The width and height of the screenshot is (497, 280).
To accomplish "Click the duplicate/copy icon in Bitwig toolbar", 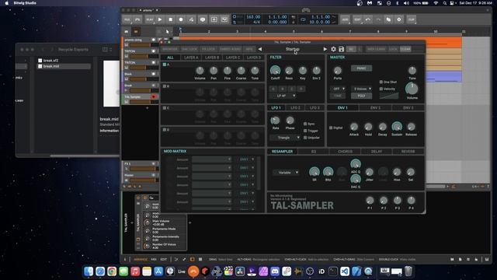I will pyautogui.click(x=388, y=19).
